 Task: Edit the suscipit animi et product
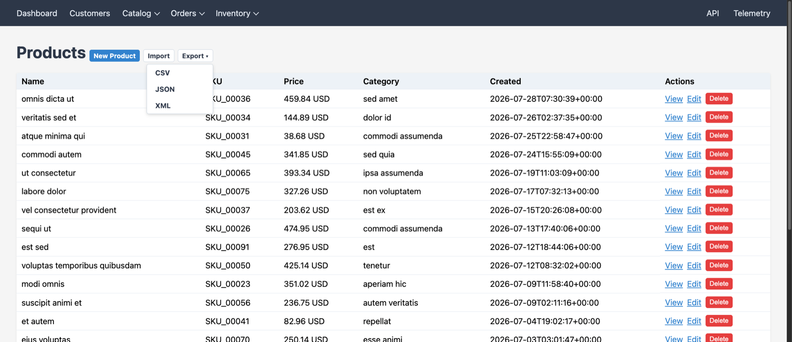pos(694,302)
